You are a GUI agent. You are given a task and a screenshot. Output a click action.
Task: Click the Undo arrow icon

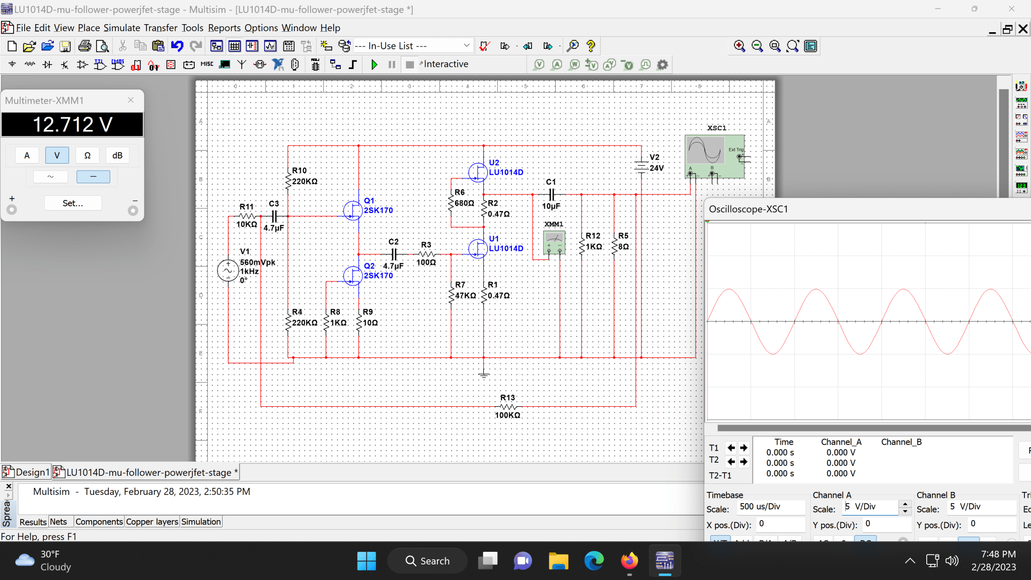[x=177, y=46]
